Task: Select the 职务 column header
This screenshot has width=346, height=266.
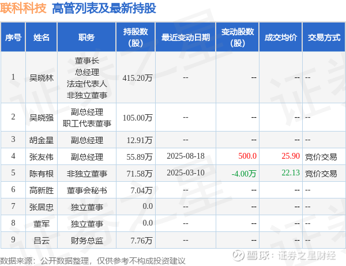Action: coord(86,37)
